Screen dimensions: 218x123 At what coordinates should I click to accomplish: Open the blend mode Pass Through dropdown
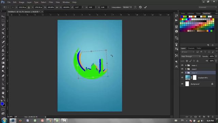191,56
